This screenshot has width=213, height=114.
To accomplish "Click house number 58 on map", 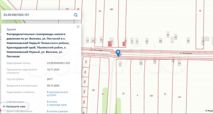I will 188,41.
